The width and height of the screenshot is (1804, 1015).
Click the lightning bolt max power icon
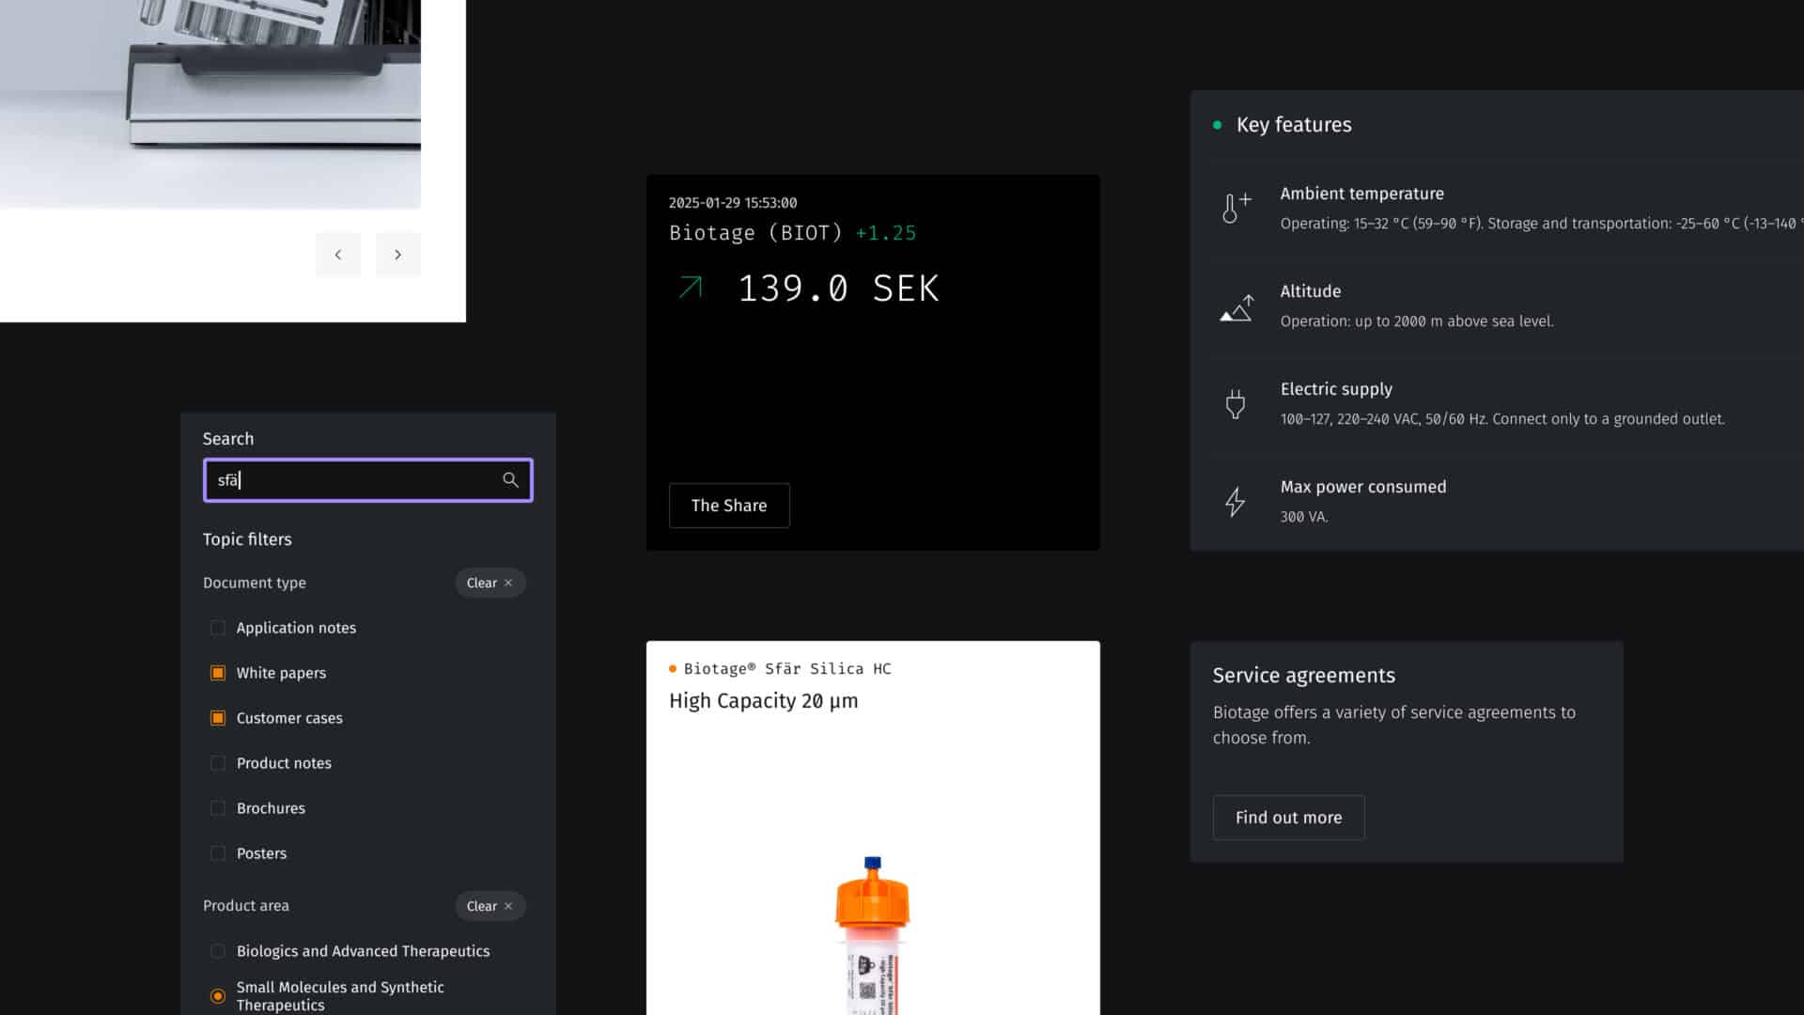[x=1235, y=502]
